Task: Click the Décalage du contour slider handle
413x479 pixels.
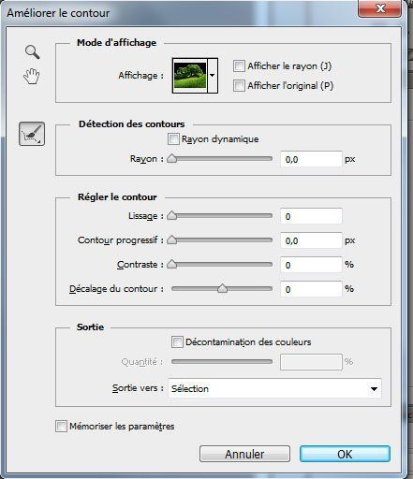Action: coord(222,288)
